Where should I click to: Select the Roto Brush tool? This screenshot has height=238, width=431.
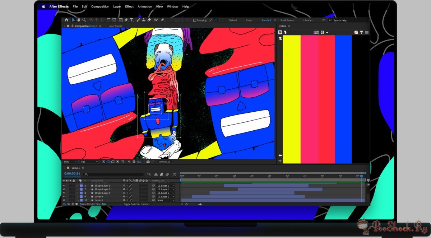pyautogui.click(x=156, y=20)
